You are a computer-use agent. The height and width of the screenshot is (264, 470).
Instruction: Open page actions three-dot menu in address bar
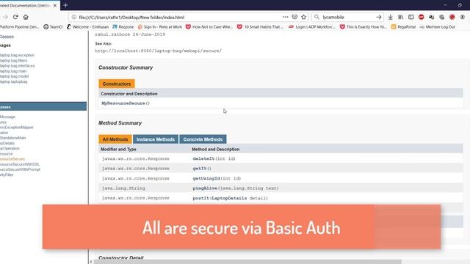(x=286, y=17)
